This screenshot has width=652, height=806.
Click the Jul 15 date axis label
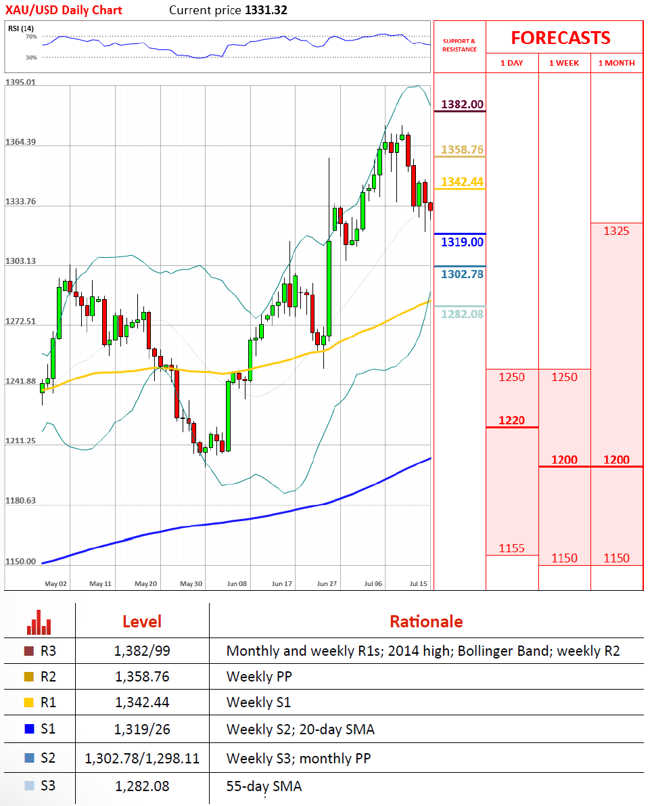418,583
